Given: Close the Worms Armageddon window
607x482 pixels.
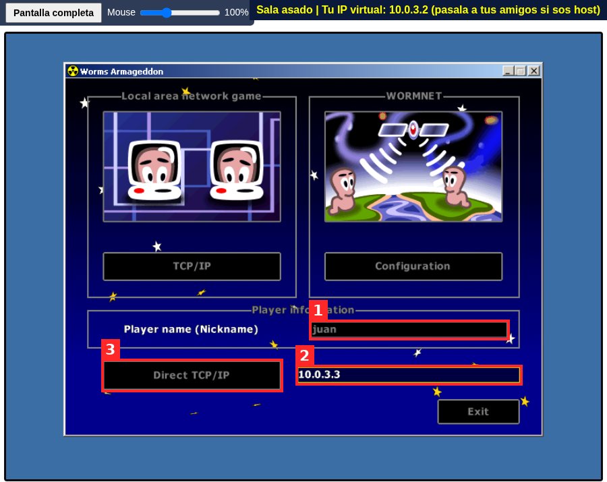Looking at the screenshot, I should tap(534, 71).
